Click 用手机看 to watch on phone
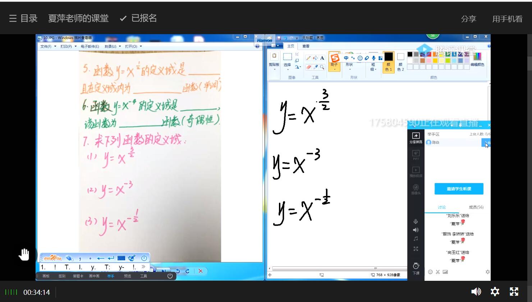532x302 pixels. click(x=507, y=19)
